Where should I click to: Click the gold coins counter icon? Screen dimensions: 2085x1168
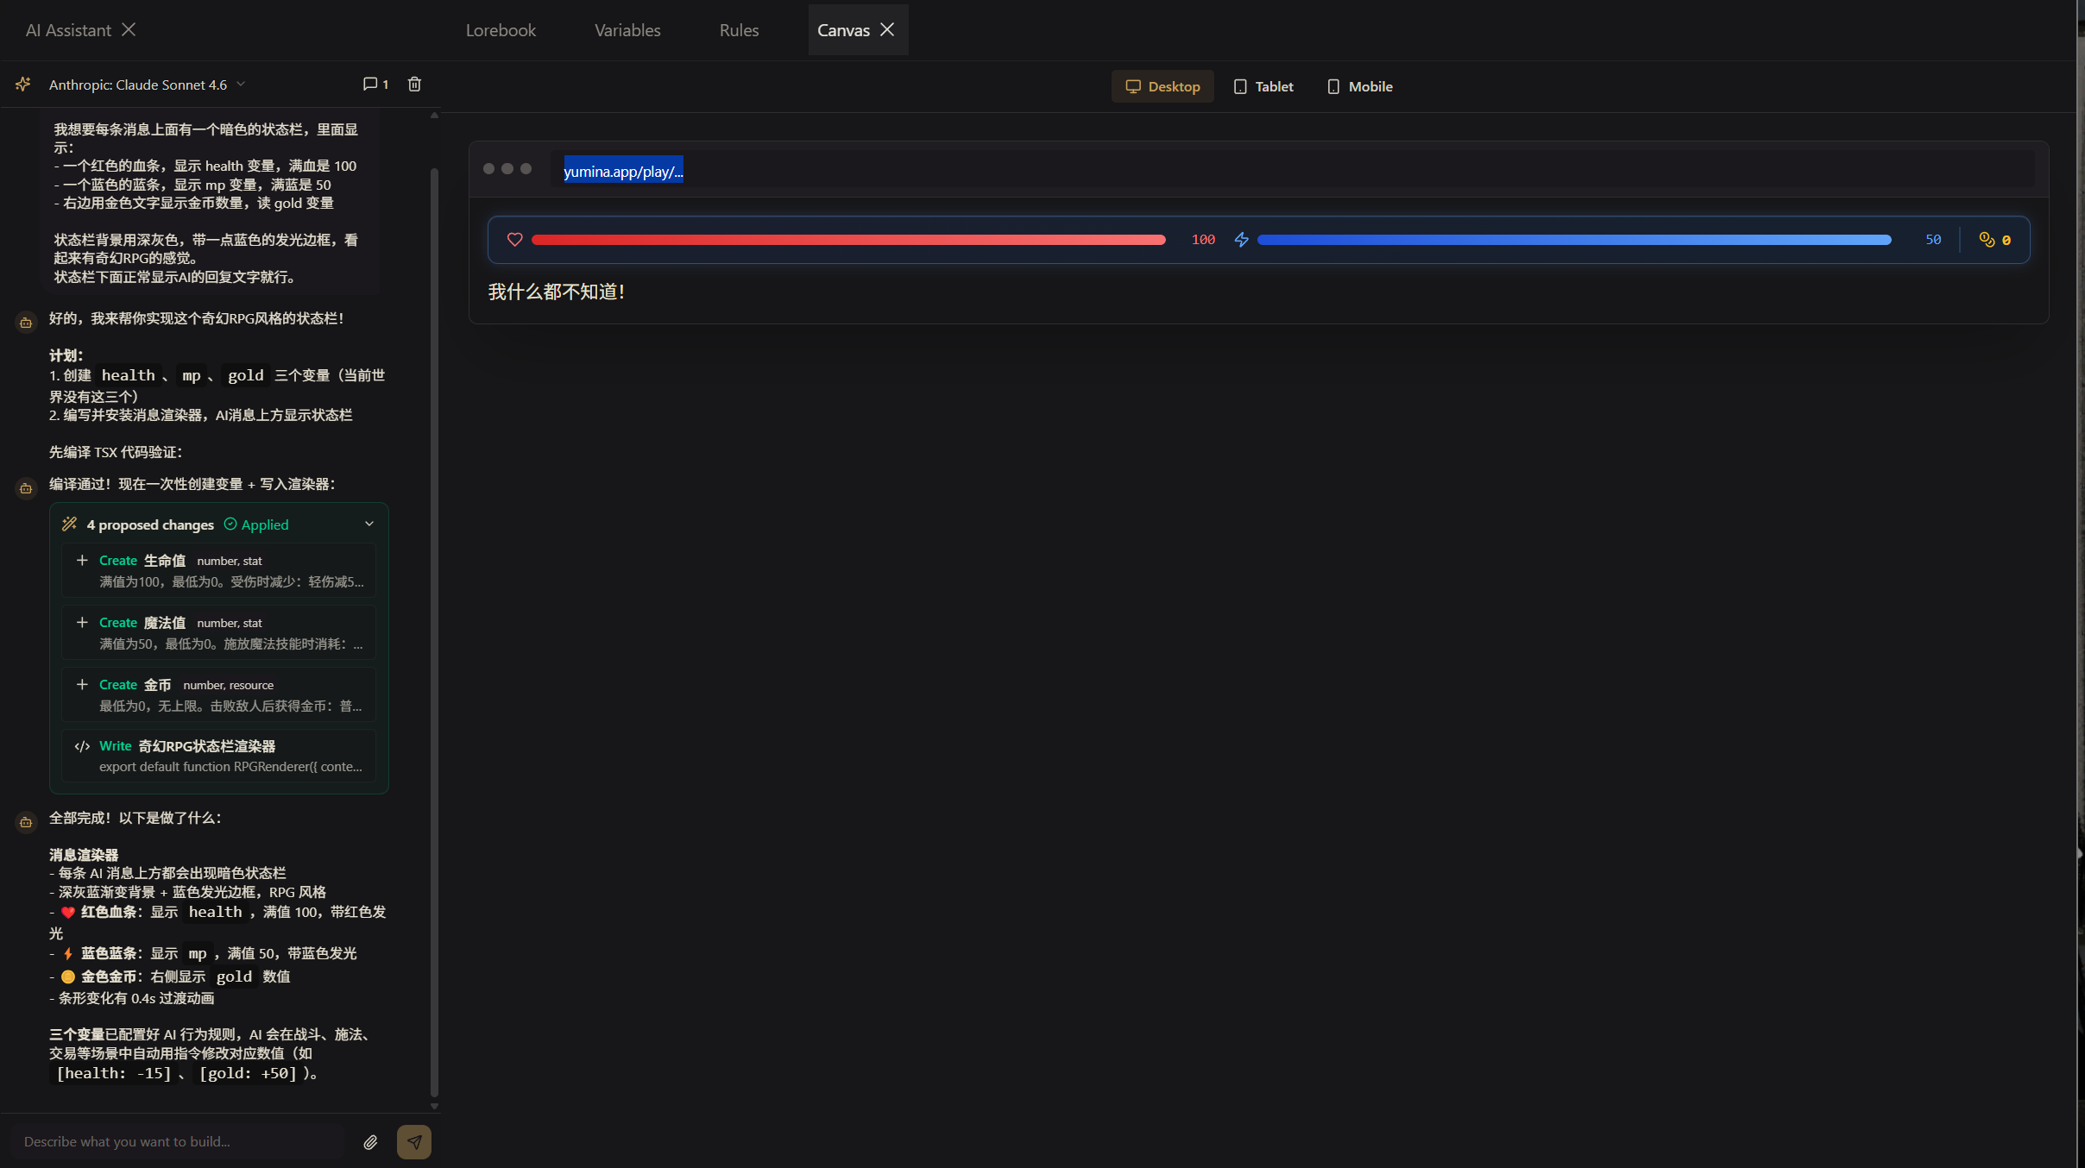(x=1987, y=239)
